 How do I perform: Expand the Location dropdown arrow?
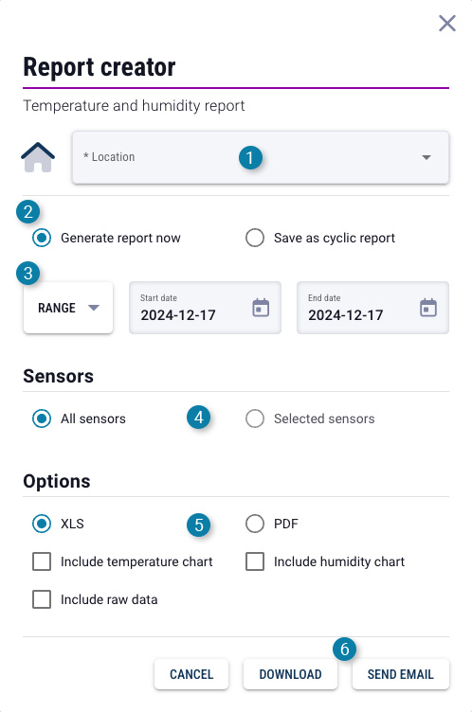[427, 157]
